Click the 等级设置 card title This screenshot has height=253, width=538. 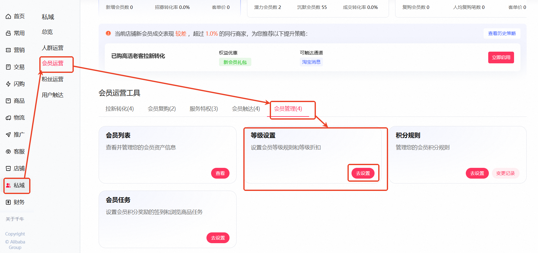tap(263, 135)
